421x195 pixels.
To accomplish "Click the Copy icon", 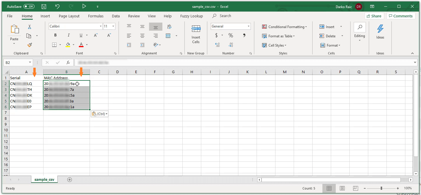I will pos(29,36).
